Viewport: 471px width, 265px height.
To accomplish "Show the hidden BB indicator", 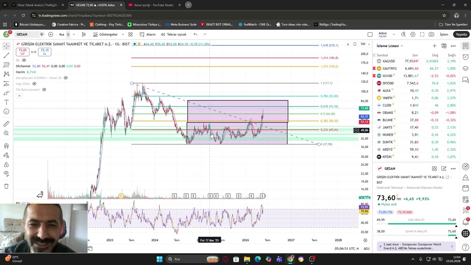I will (24, 60).
